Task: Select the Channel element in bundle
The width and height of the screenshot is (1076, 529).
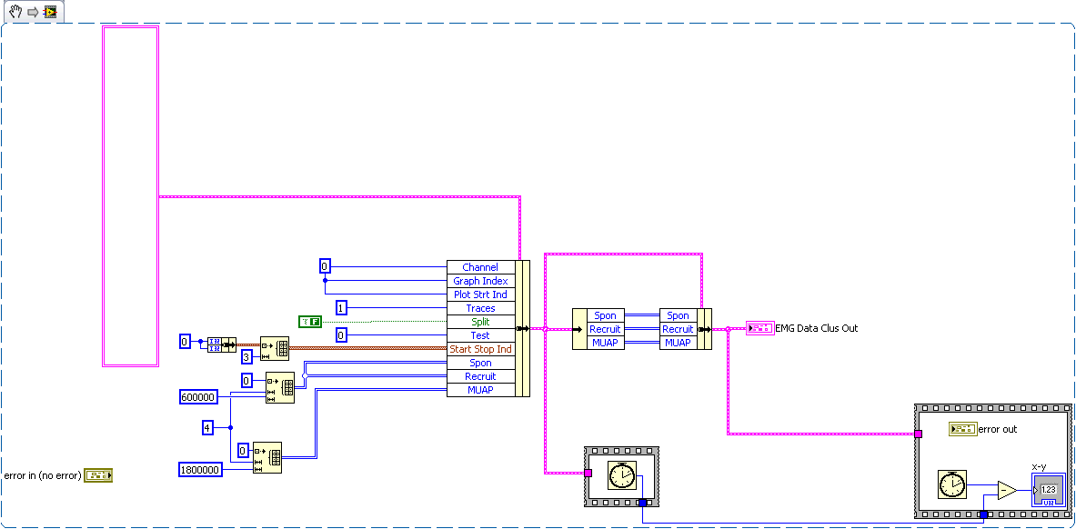Action: [480, 267]
